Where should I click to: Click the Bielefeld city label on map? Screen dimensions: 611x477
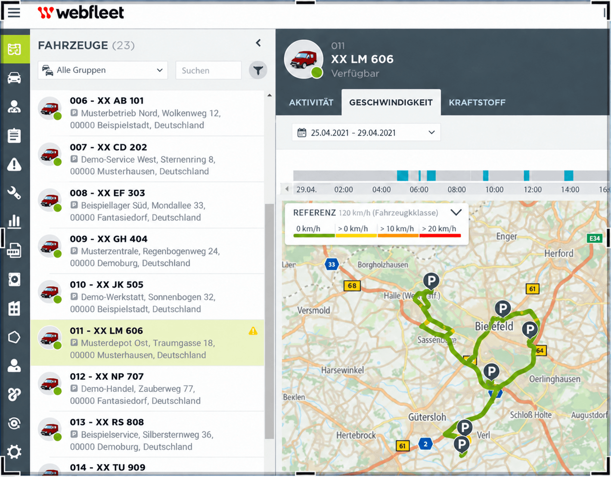coord(494,326)
